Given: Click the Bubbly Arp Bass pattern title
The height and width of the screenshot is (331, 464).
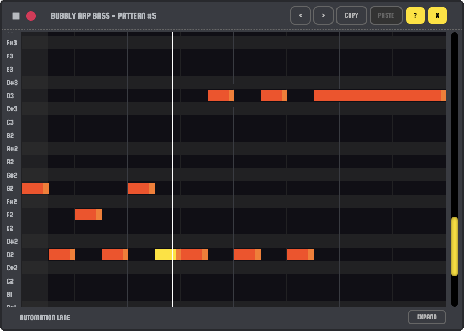Looking at the screenshot, I should pyautogui.click(x=103, y=16).
